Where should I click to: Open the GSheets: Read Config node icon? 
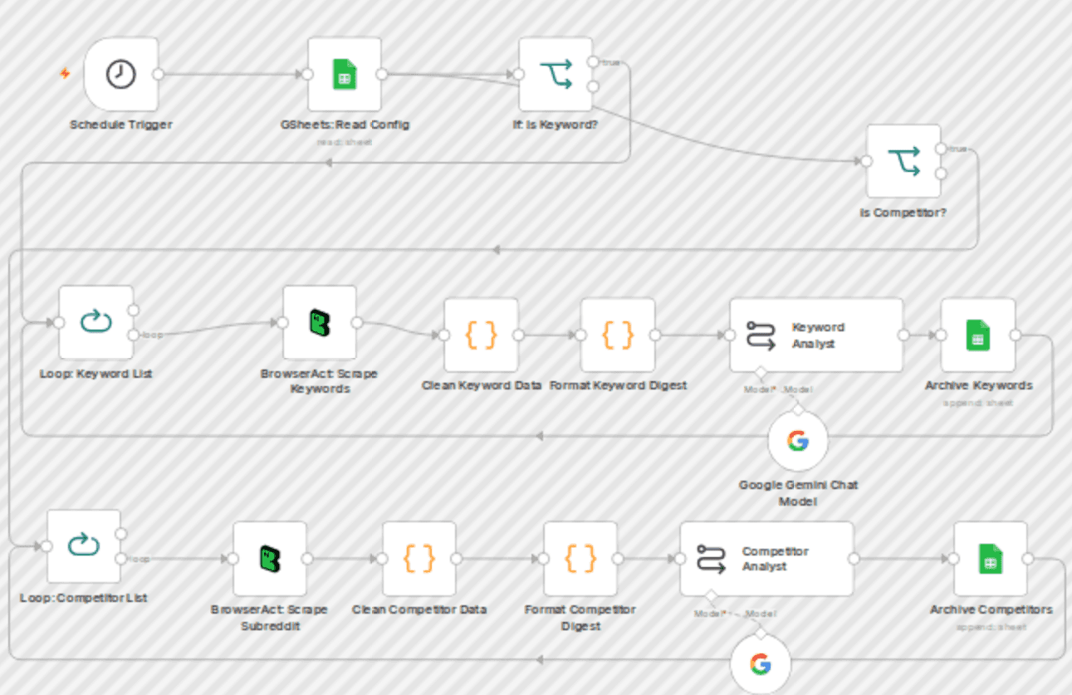pos(344,74)
